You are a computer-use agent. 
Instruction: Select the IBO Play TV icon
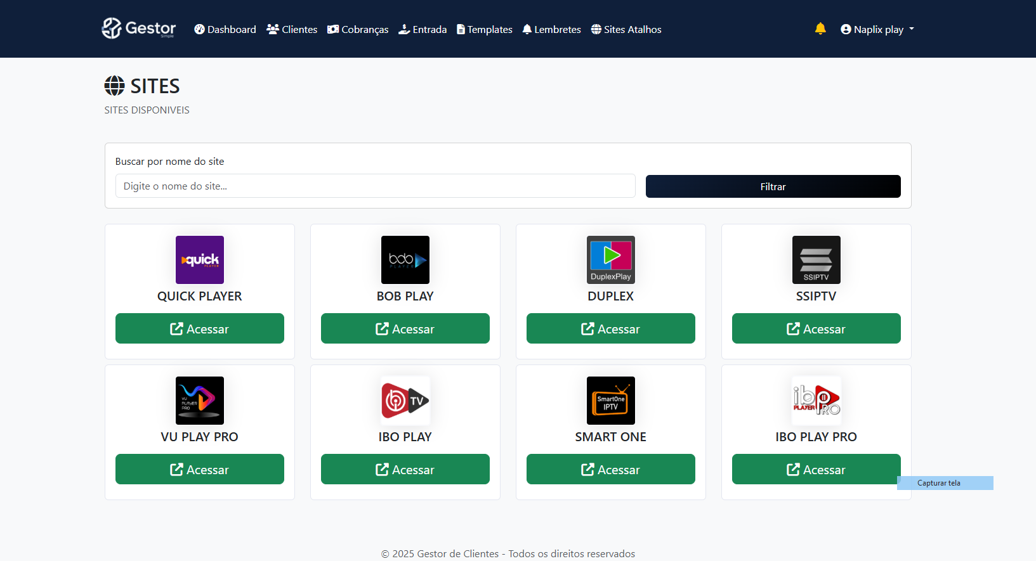[405, 401]
